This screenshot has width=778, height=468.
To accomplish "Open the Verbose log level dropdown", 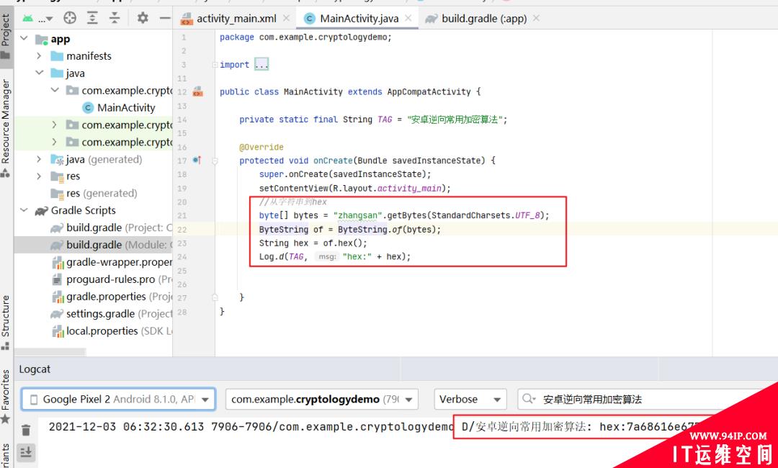I will 470,399.
